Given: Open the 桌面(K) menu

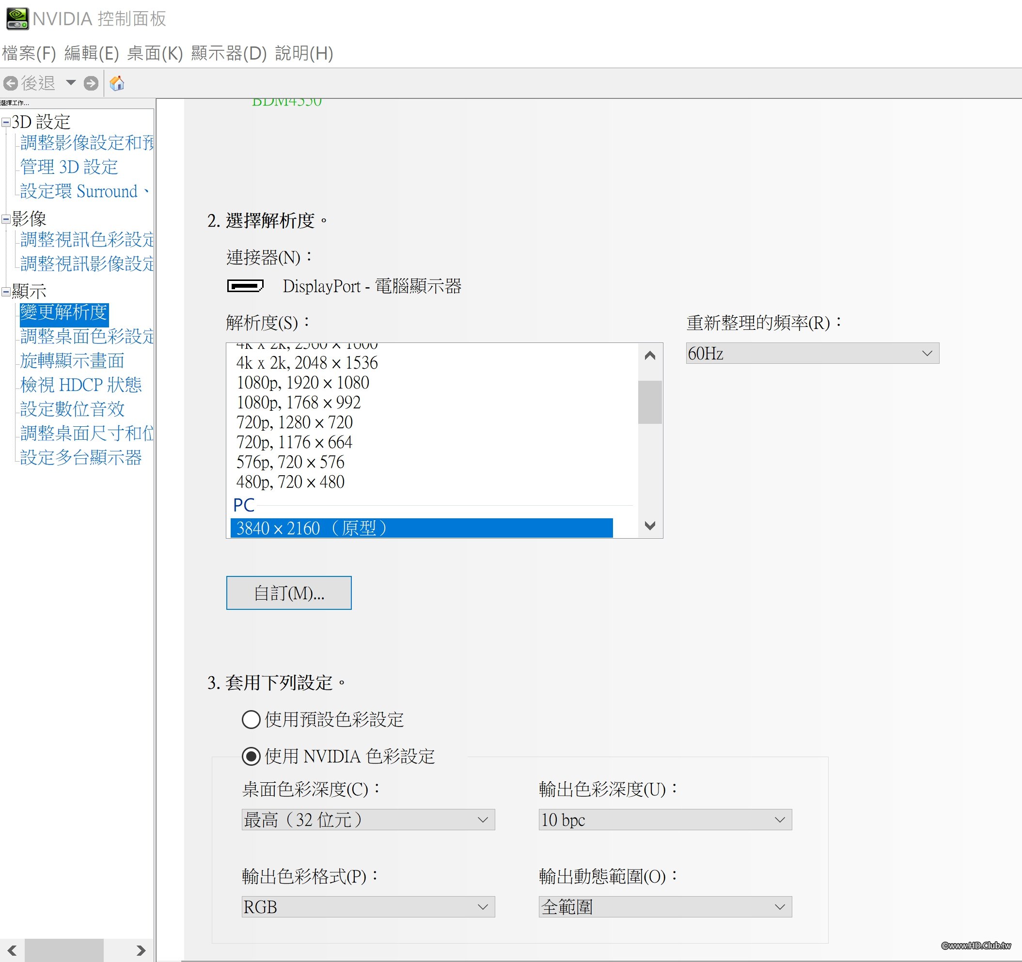Looking at the screenshot, I should (155, 53).
